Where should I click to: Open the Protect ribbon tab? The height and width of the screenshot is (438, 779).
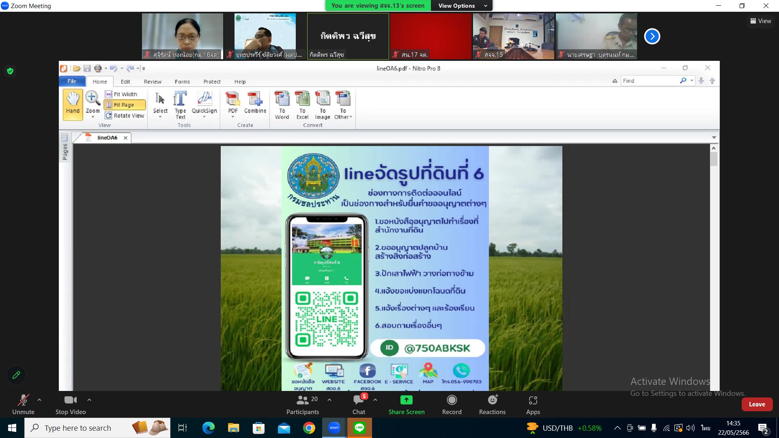[212, 82]
